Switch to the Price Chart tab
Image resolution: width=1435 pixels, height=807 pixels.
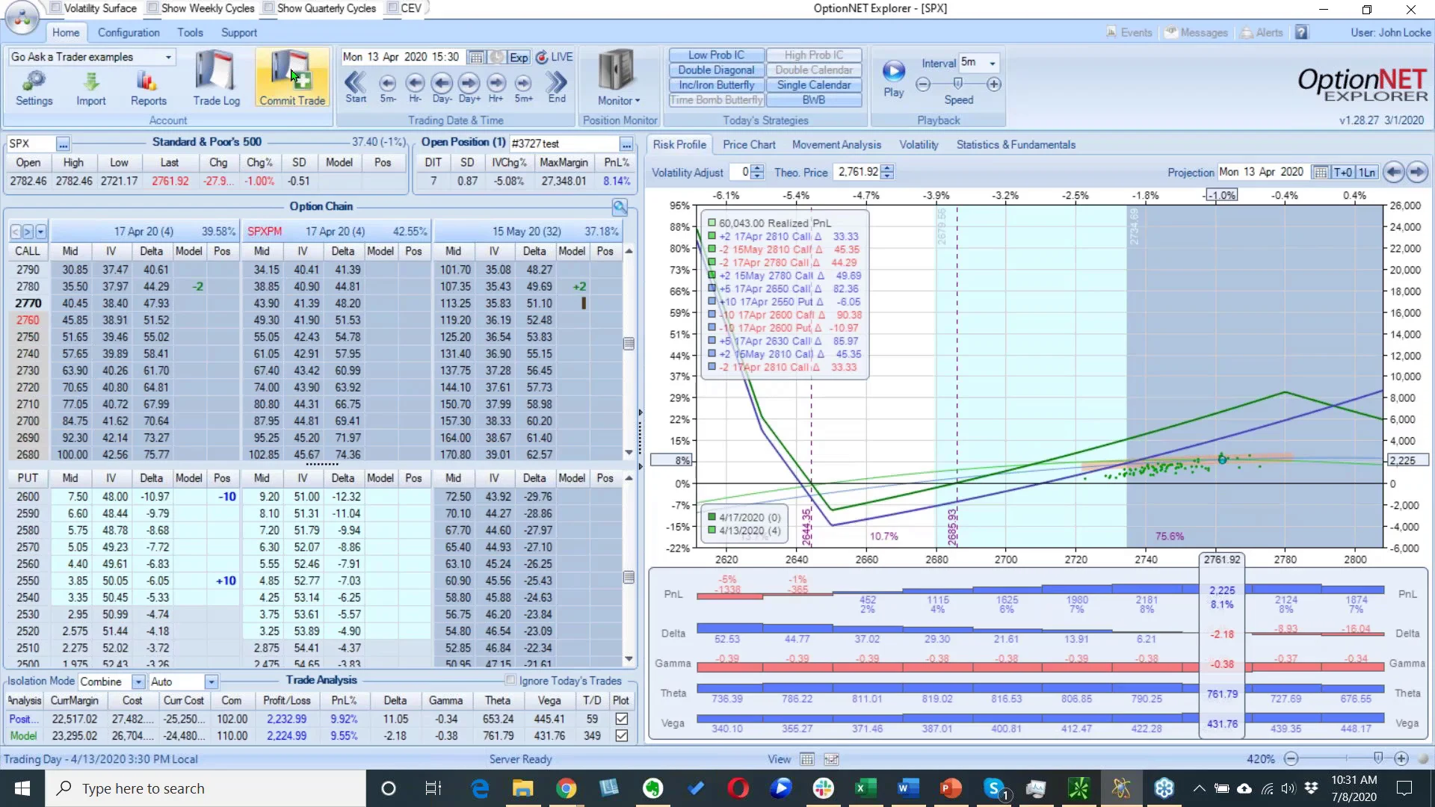point(749,145)
